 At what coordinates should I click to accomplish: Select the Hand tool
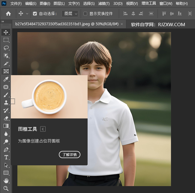point(6,181)
